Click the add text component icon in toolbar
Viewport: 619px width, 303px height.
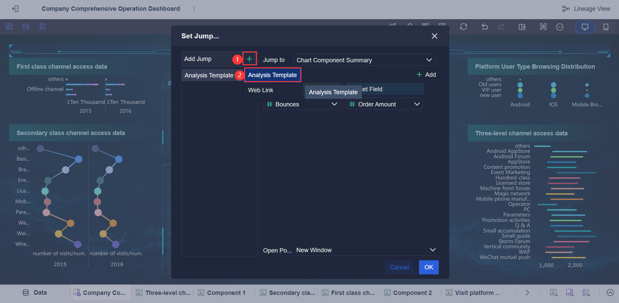(42, 27)
